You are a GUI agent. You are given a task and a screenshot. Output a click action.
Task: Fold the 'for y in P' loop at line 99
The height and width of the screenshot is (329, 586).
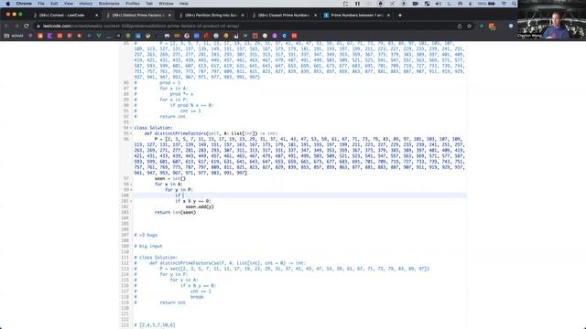(x=131, y=190)
